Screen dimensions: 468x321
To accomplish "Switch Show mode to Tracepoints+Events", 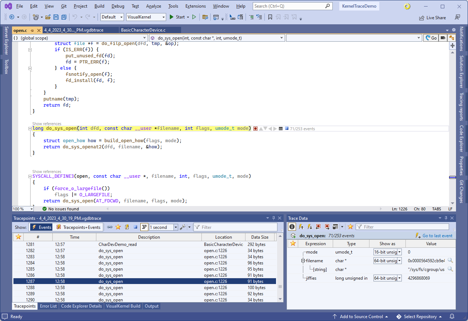I will click(x=78, y=227).
